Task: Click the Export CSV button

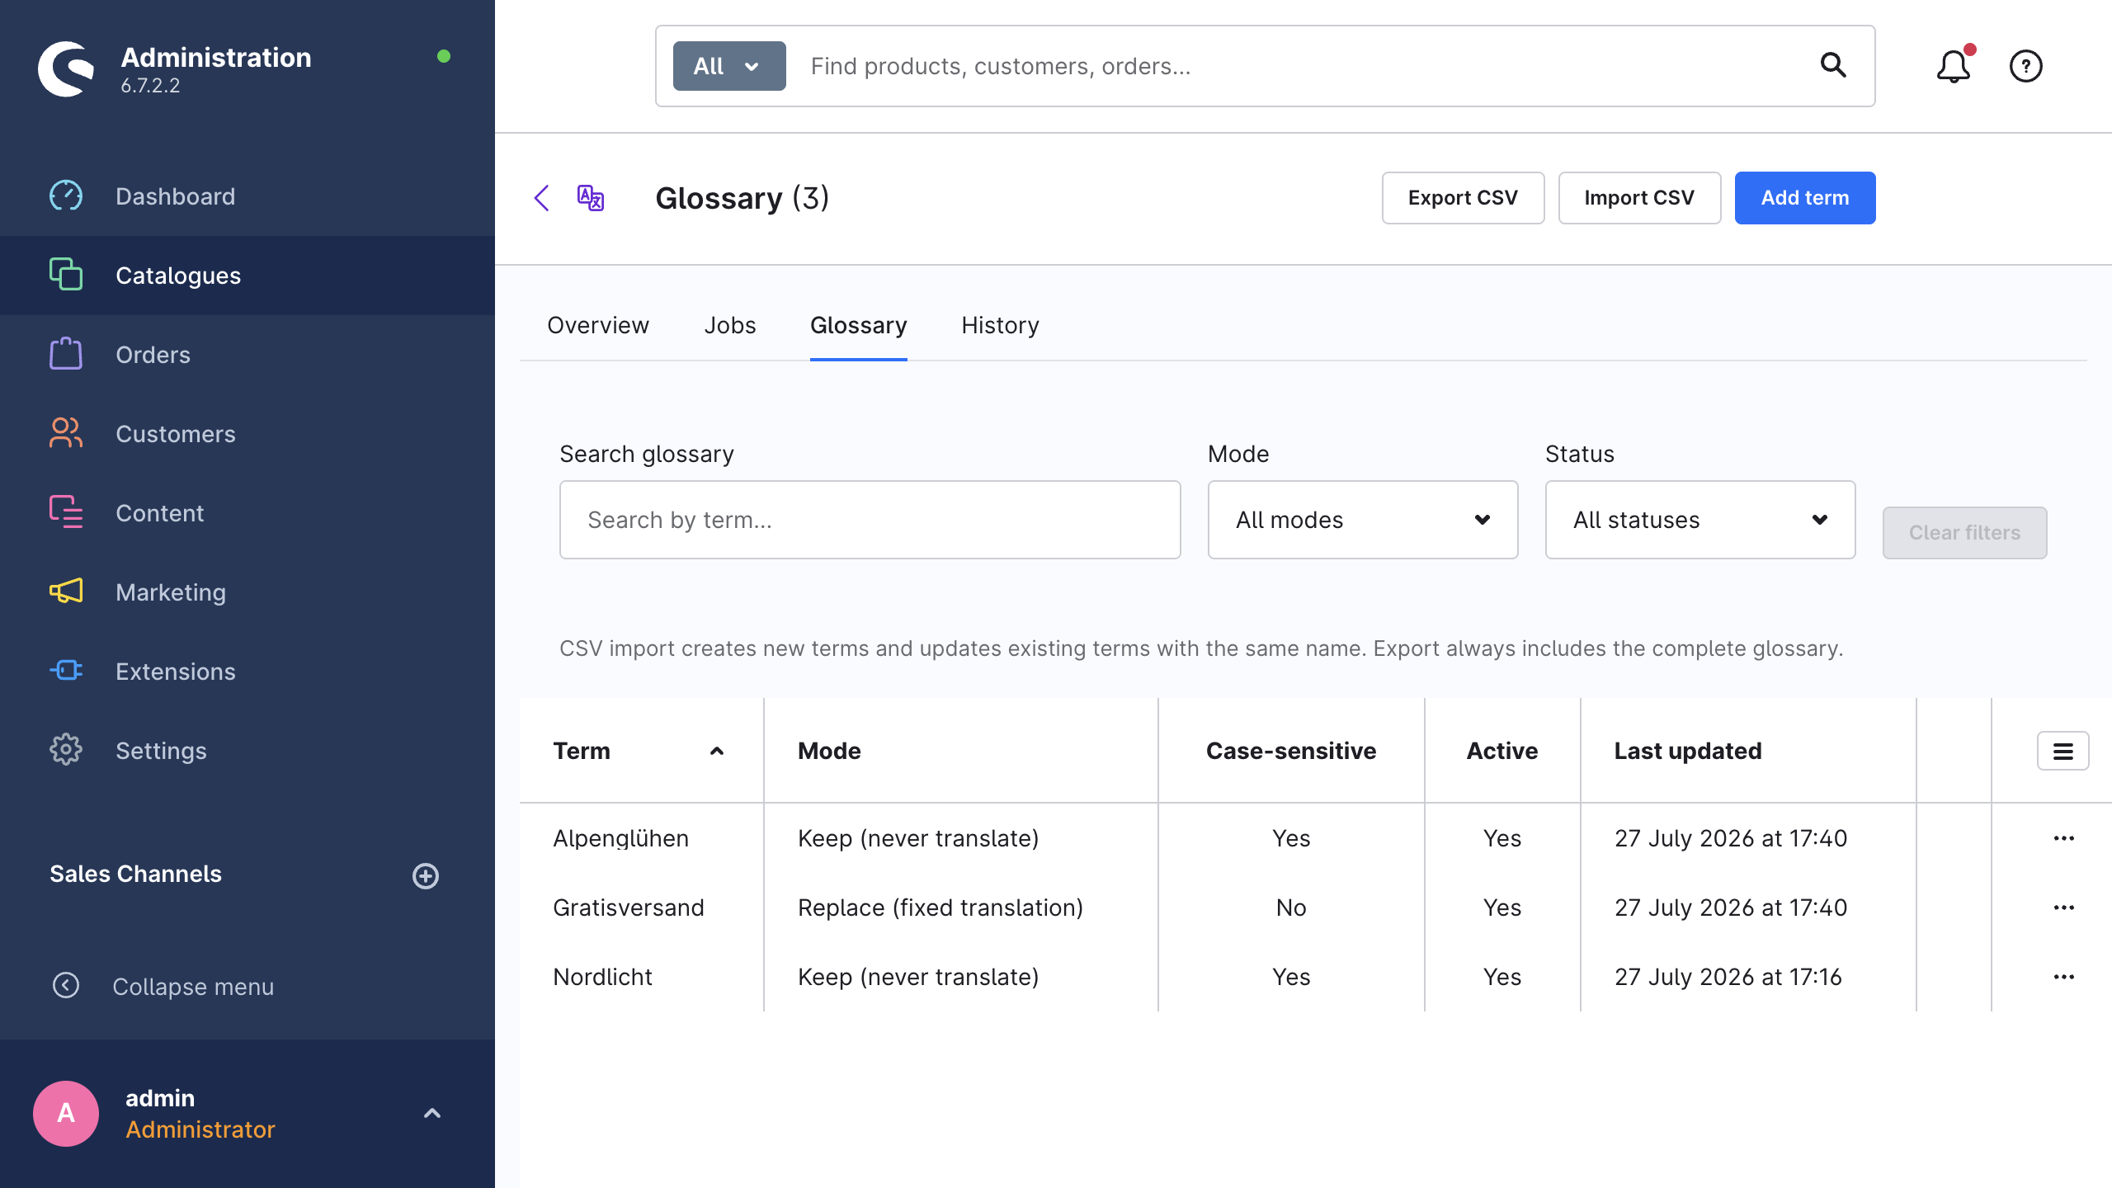Action: tap(1463, 198)
